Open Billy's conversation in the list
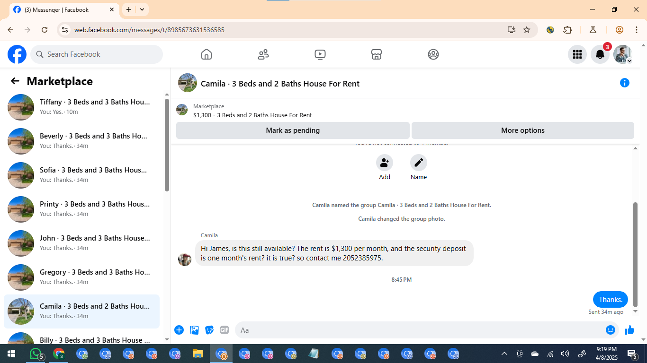This screenshot has width=647, height=363. (81, 337)
